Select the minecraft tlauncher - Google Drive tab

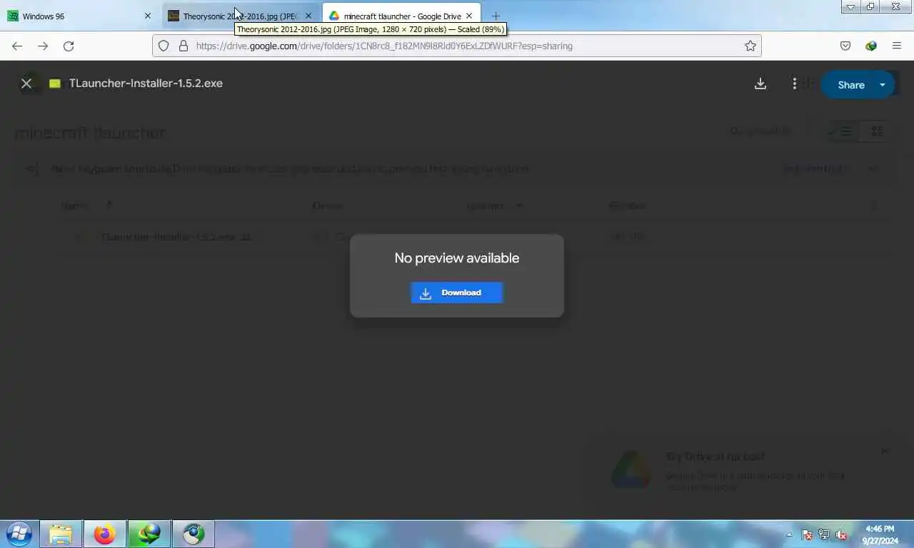coord(401,16)
